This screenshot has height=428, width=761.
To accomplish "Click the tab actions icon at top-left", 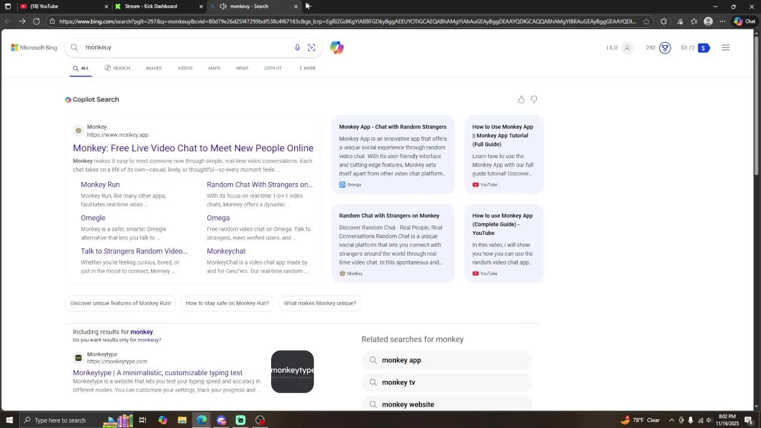I will pos(8,7).
